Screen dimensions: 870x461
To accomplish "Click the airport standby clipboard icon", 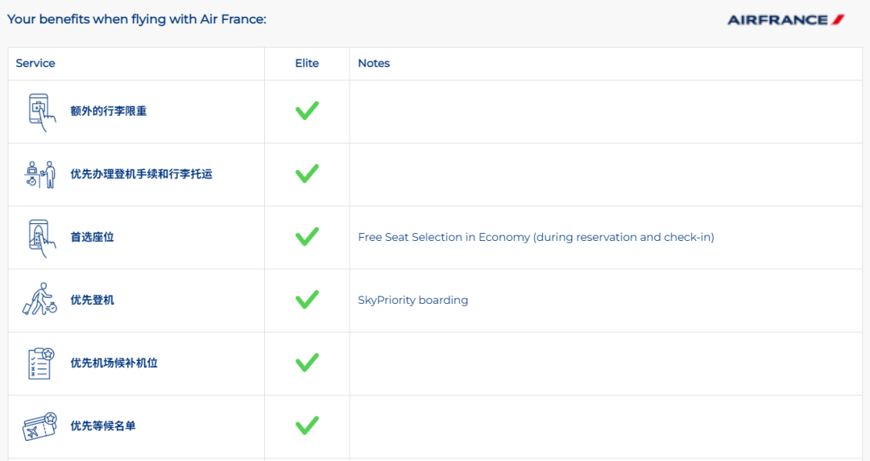I will tap(39, 363).
